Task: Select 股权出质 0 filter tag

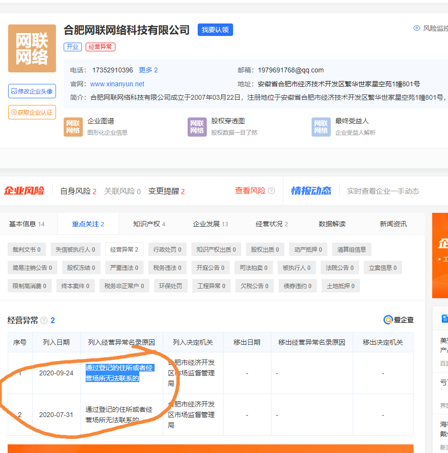Action: (x=265, y=250)
